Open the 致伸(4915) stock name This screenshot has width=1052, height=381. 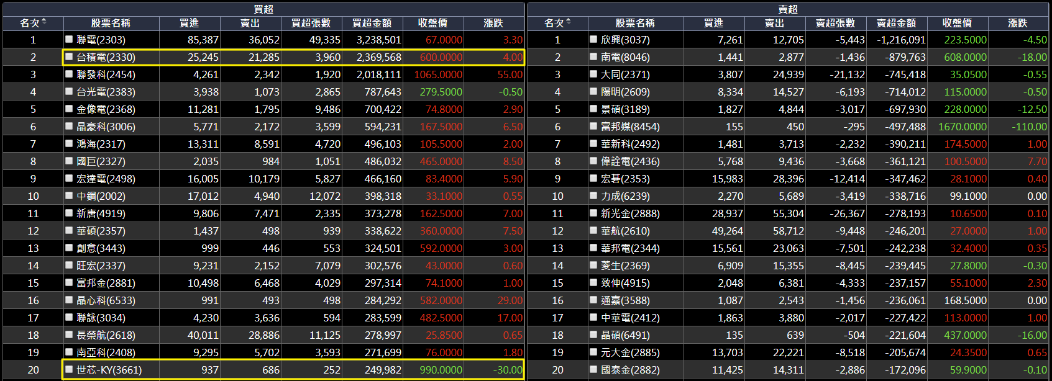tap(625, 283)
